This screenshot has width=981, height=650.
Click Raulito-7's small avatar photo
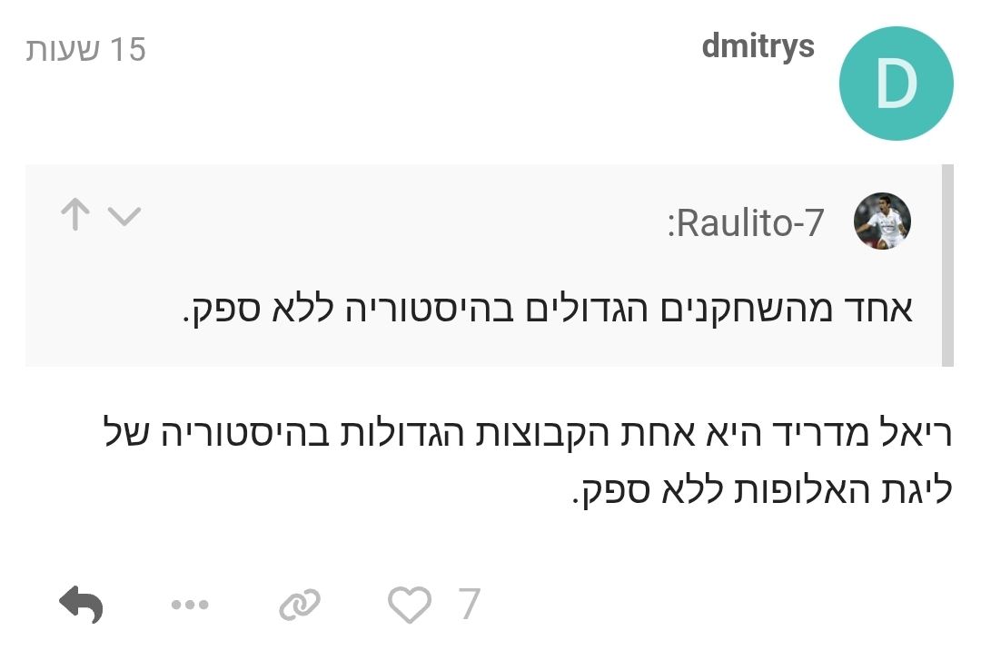882,222
